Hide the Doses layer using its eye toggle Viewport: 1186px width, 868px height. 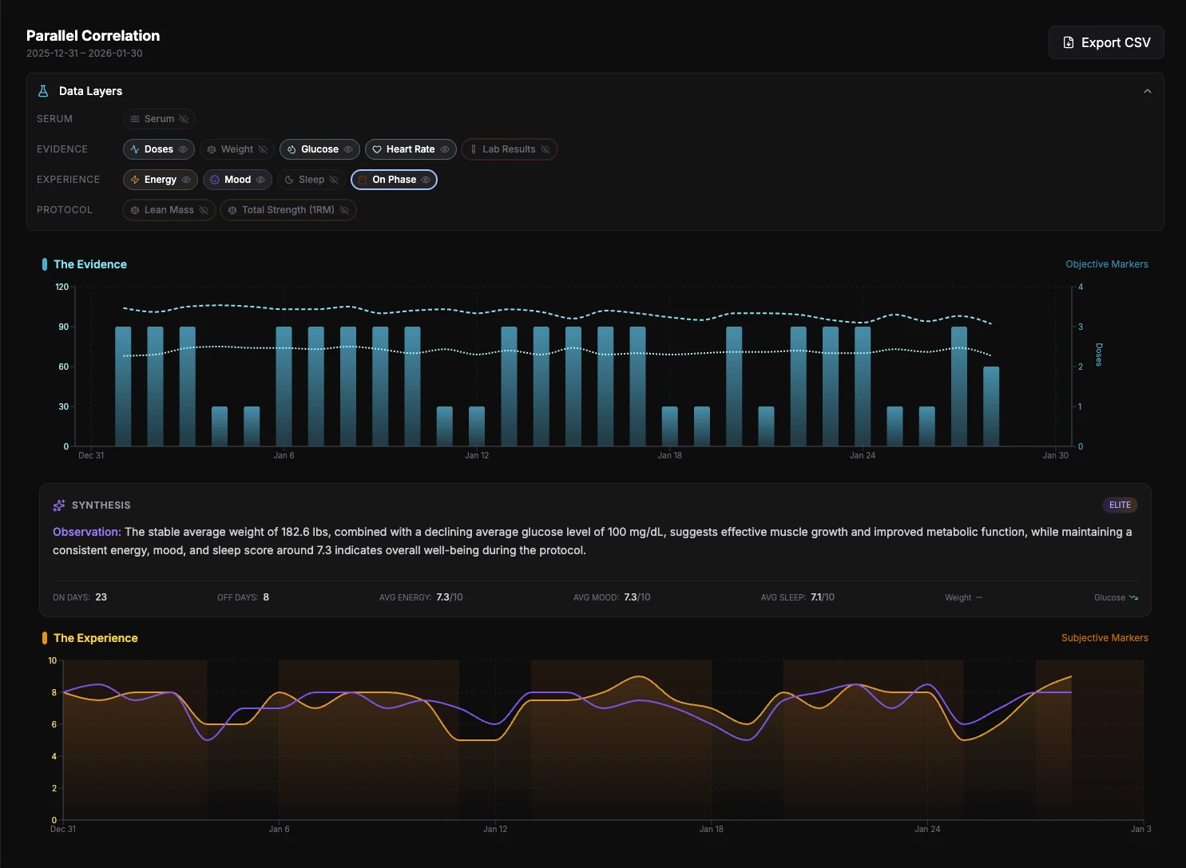184,149
